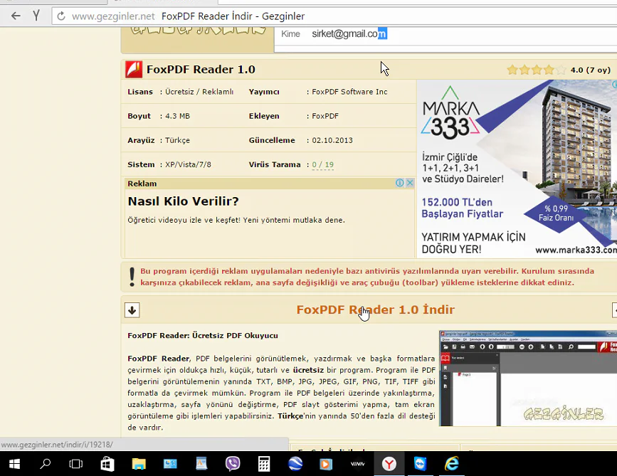Open Task View from the taskbar
This screenshot has width=617, height=476.
76,464
